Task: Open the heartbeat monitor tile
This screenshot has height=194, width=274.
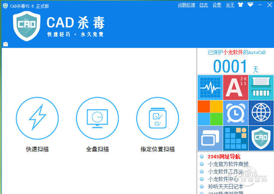Action: coord(210,87)
